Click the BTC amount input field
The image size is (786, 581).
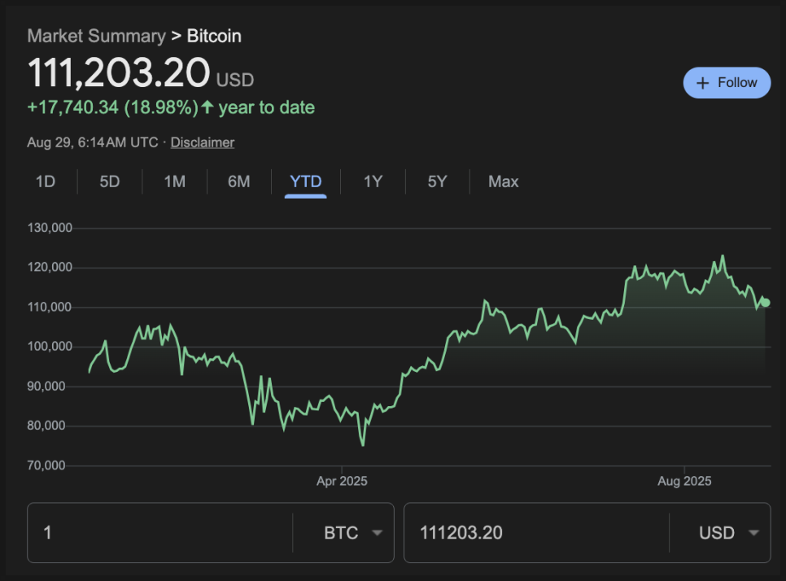click(160, 532)
